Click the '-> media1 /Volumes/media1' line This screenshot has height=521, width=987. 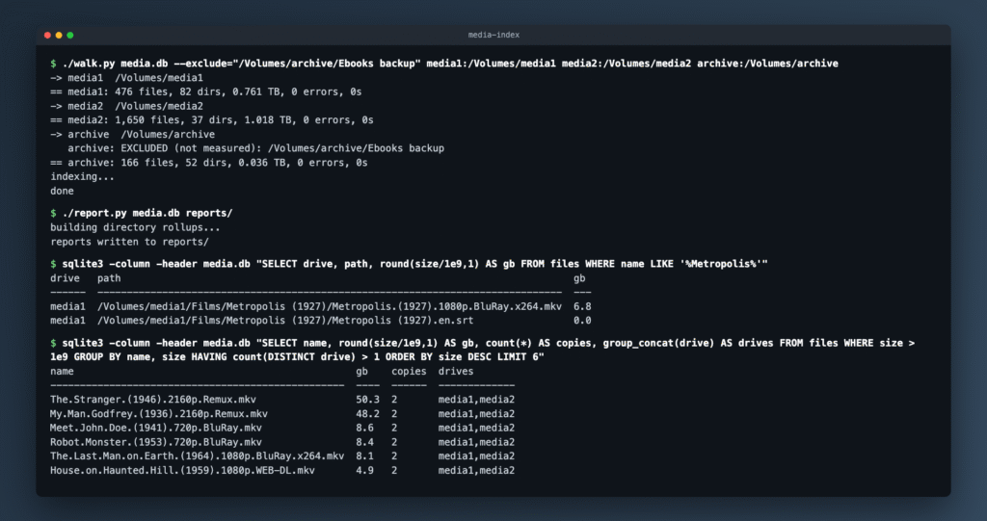coord(126,78)
